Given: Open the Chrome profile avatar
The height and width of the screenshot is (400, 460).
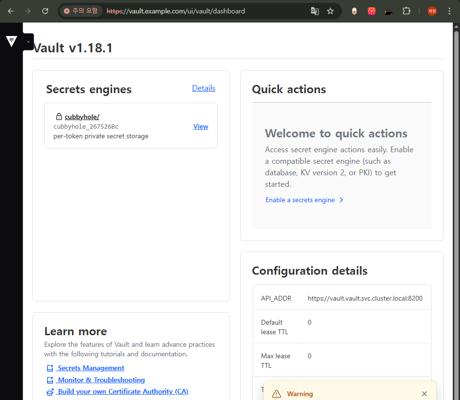Looking at the screenshot, I should click(x=432, y=11).
